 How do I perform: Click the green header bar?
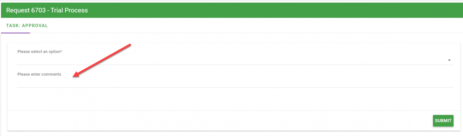pos(232,10)
